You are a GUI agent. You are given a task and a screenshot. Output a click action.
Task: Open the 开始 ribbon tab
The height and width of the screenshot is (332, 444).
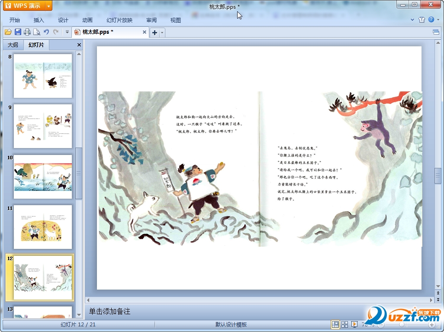coord(15,20)
